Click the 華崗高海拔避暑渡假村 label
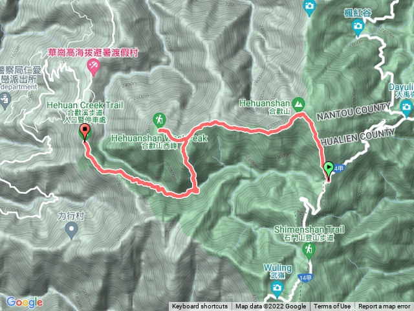Image resolution: width=414 pixels, height=311 pixels. point(93,52)
